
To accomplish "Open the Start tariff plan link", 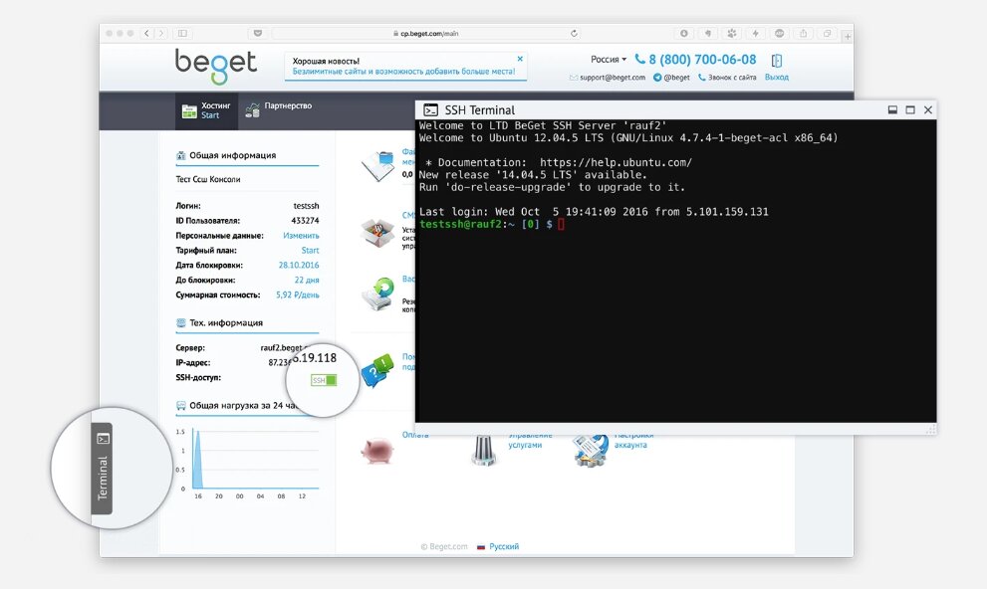I will (x=310, y=250).
